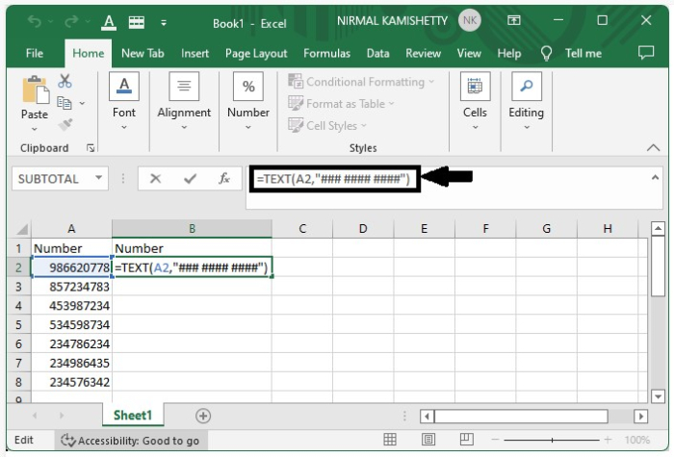Click the Copy icon

pos(65,103)
